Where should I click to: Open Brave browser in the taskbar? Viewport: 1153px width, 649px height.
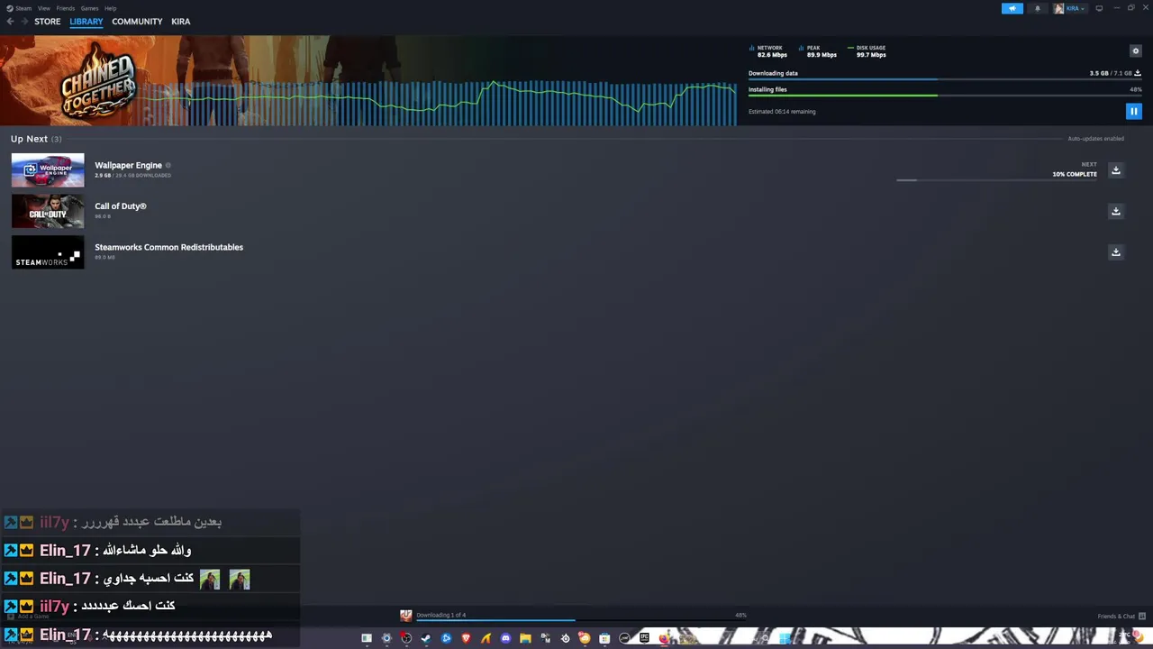coord(466,638)
